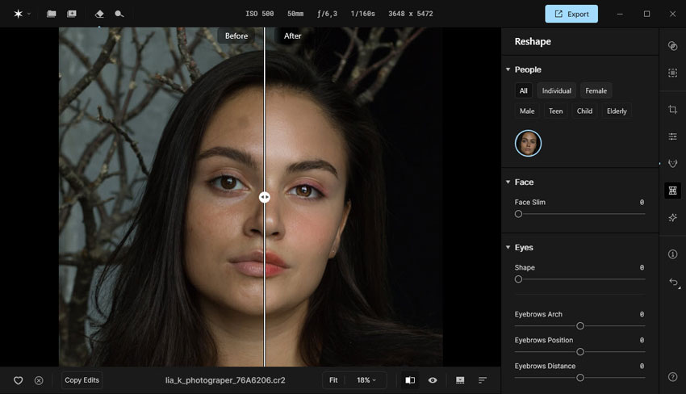The width and height of the screenshot is (686, 394).
Task: Open the adjustments sliders icon
Action: pos(672,136)
